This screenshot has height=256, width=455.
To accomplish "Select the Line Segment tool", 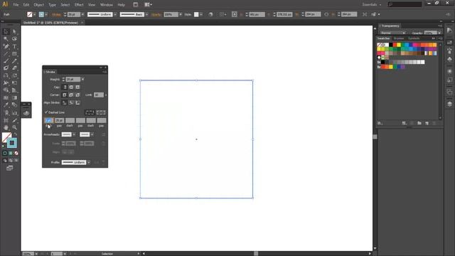I will 6,54.
